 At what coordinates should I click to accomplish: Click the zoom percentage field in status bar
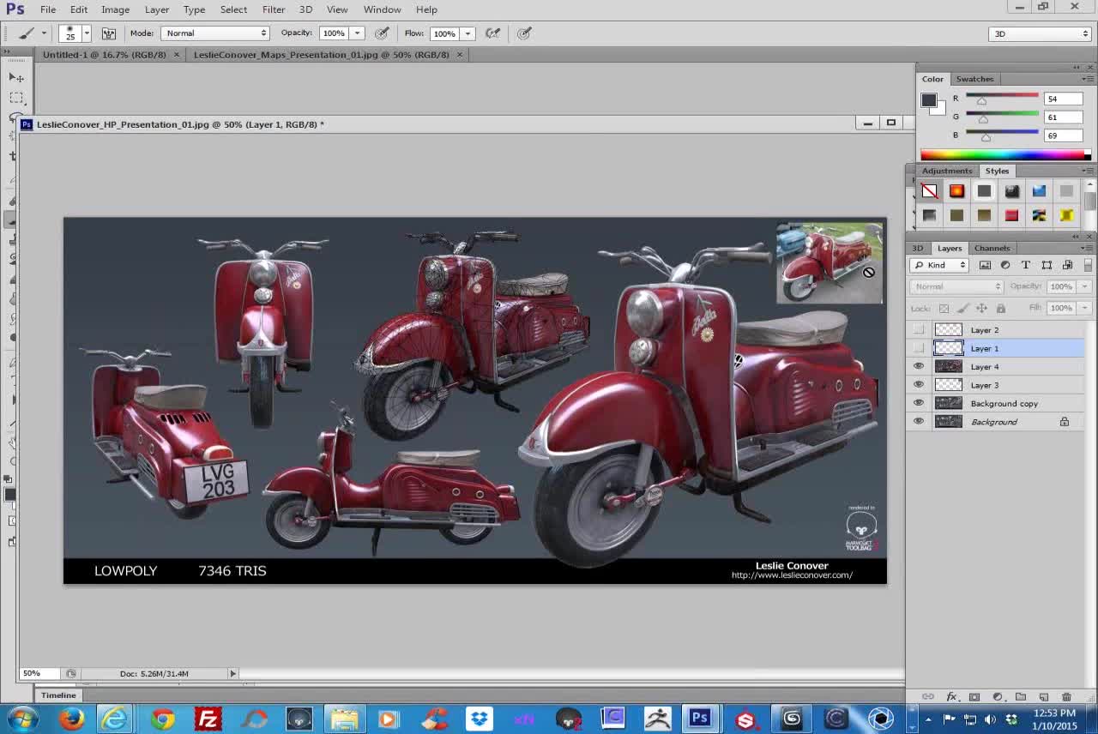coord(32,673)
